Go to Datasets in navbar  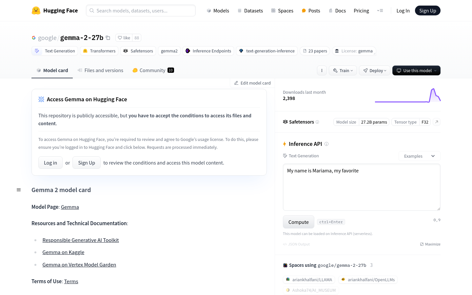[x=250, y=10]
